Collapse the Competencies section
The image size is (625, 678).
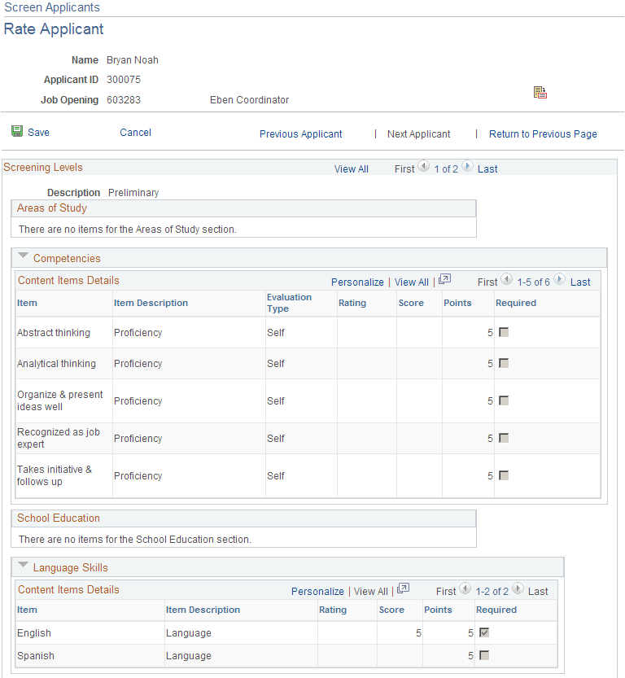point(22,255)
